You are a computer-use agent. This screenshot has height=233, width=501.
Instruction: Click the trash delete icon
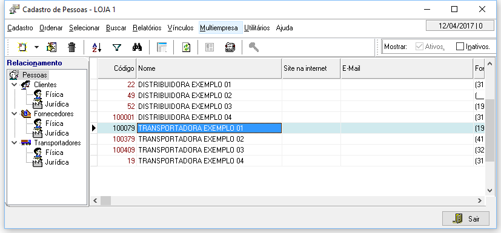[72, 48]
